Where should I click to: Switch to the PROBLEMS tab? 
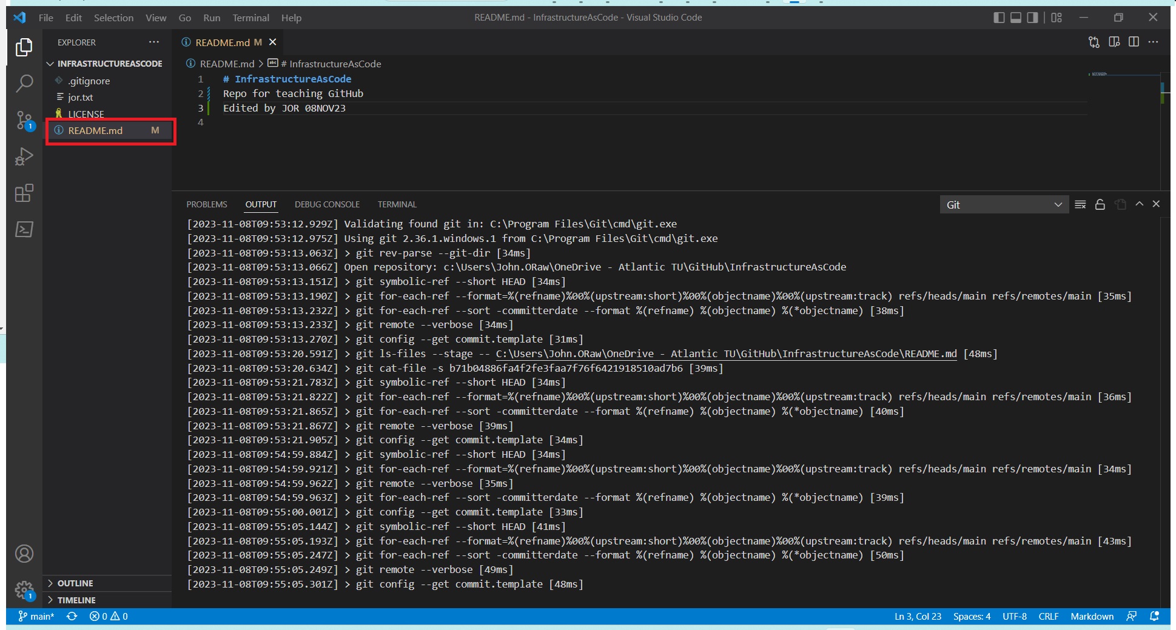tap(206, 204)
